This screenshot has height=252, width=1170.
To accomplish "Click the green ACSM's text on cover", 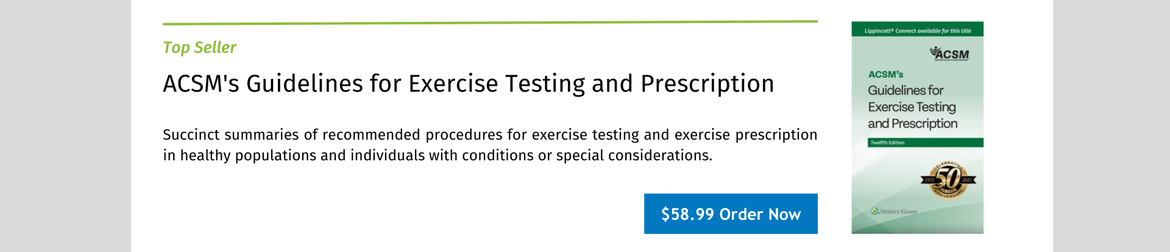I will [x=885, y=75].
